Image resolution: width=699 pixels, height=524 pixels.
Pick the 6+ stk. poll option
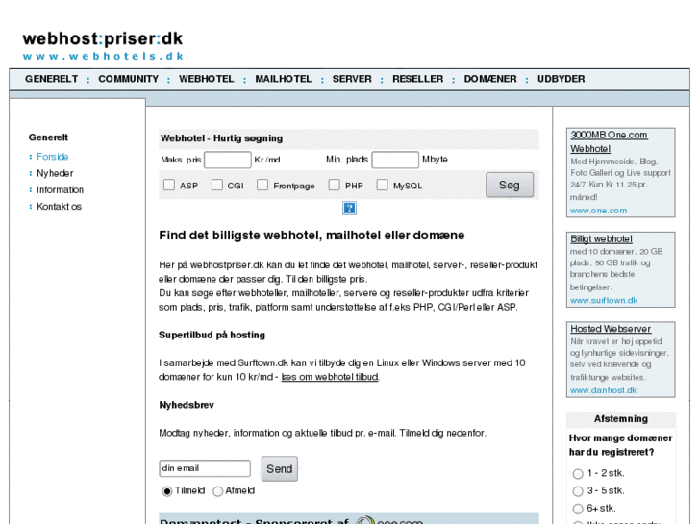pos(578,509)
